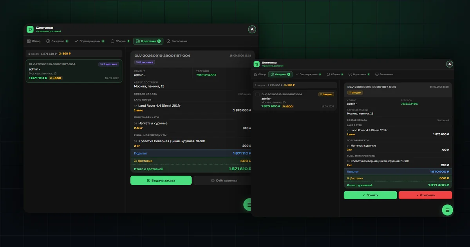The height and width of the screenshot is (247, 470).
Task: Click 'Land Rover 4.4 Diesel 2012г' in left window
Action: (x=159, y=105)
